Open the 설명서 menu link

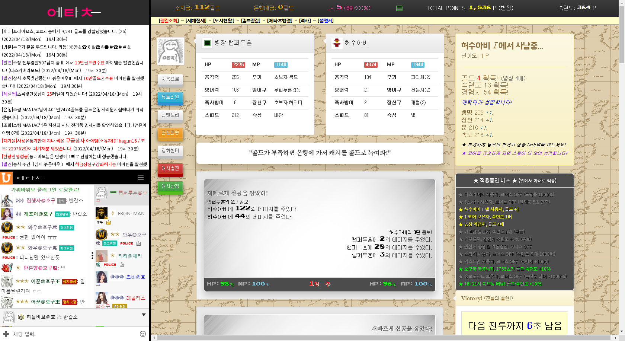pos(326,21)
